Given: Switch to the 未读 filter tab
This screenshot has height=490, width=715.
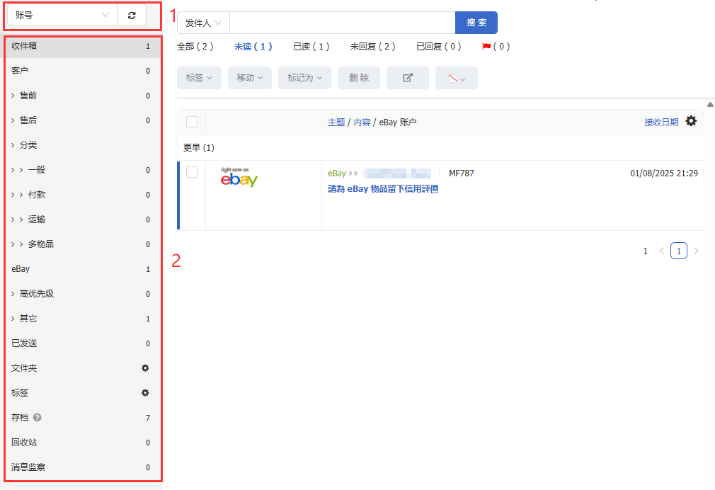Looking at the screenshot, I should (x=253, y=47).
